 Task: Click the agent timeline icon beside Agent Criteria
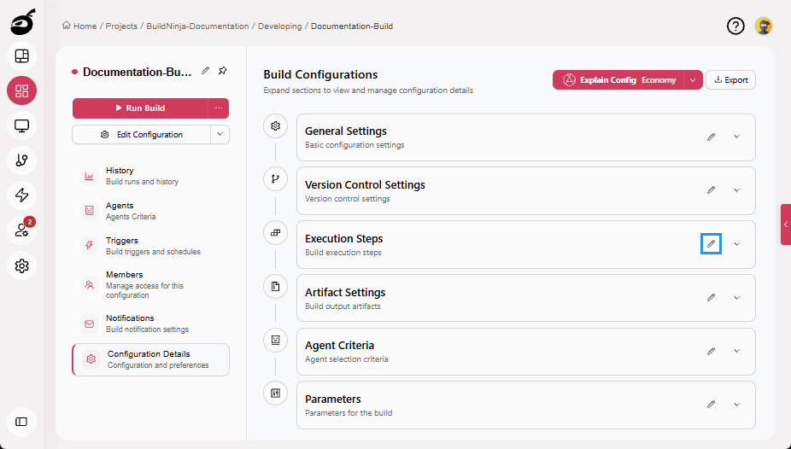[x=275, y=340]
